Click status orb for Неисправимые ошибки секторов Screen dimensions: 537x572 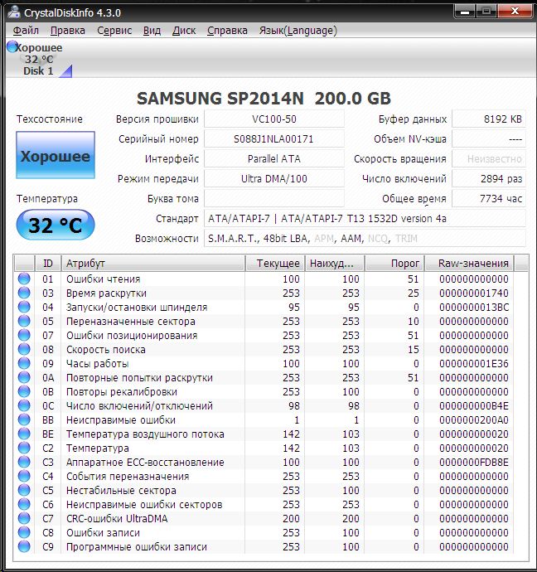24,505
